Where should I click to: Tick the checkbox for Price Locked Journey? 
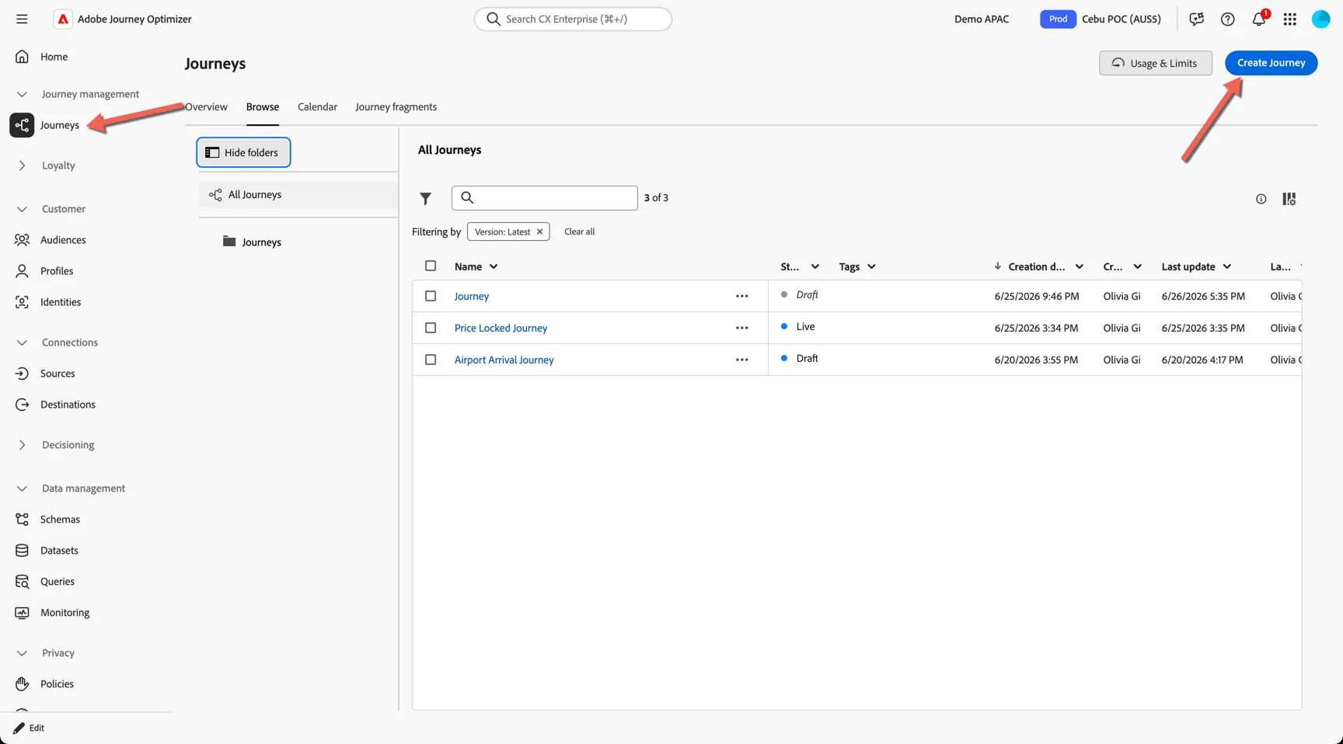431,328
